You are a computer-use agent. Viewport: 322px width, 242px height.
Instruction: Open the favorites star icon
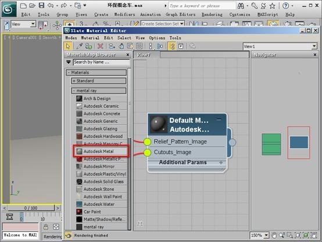[x=272, y=6]
